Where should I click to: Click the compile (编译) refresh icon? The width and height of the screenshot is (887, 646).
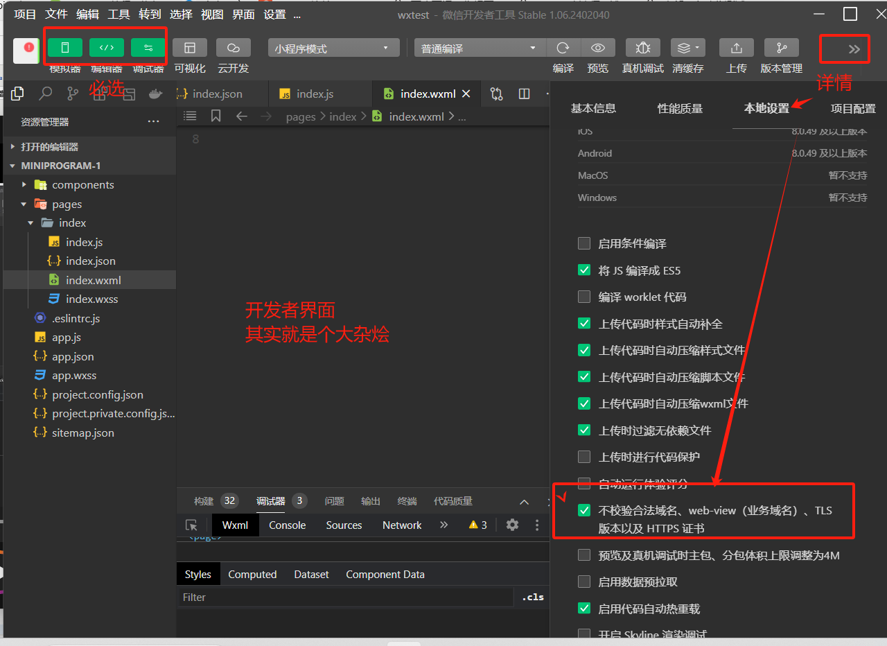tap(563, 47)
